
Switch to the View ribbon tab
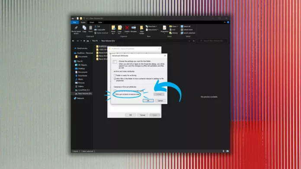pos(100,22)
